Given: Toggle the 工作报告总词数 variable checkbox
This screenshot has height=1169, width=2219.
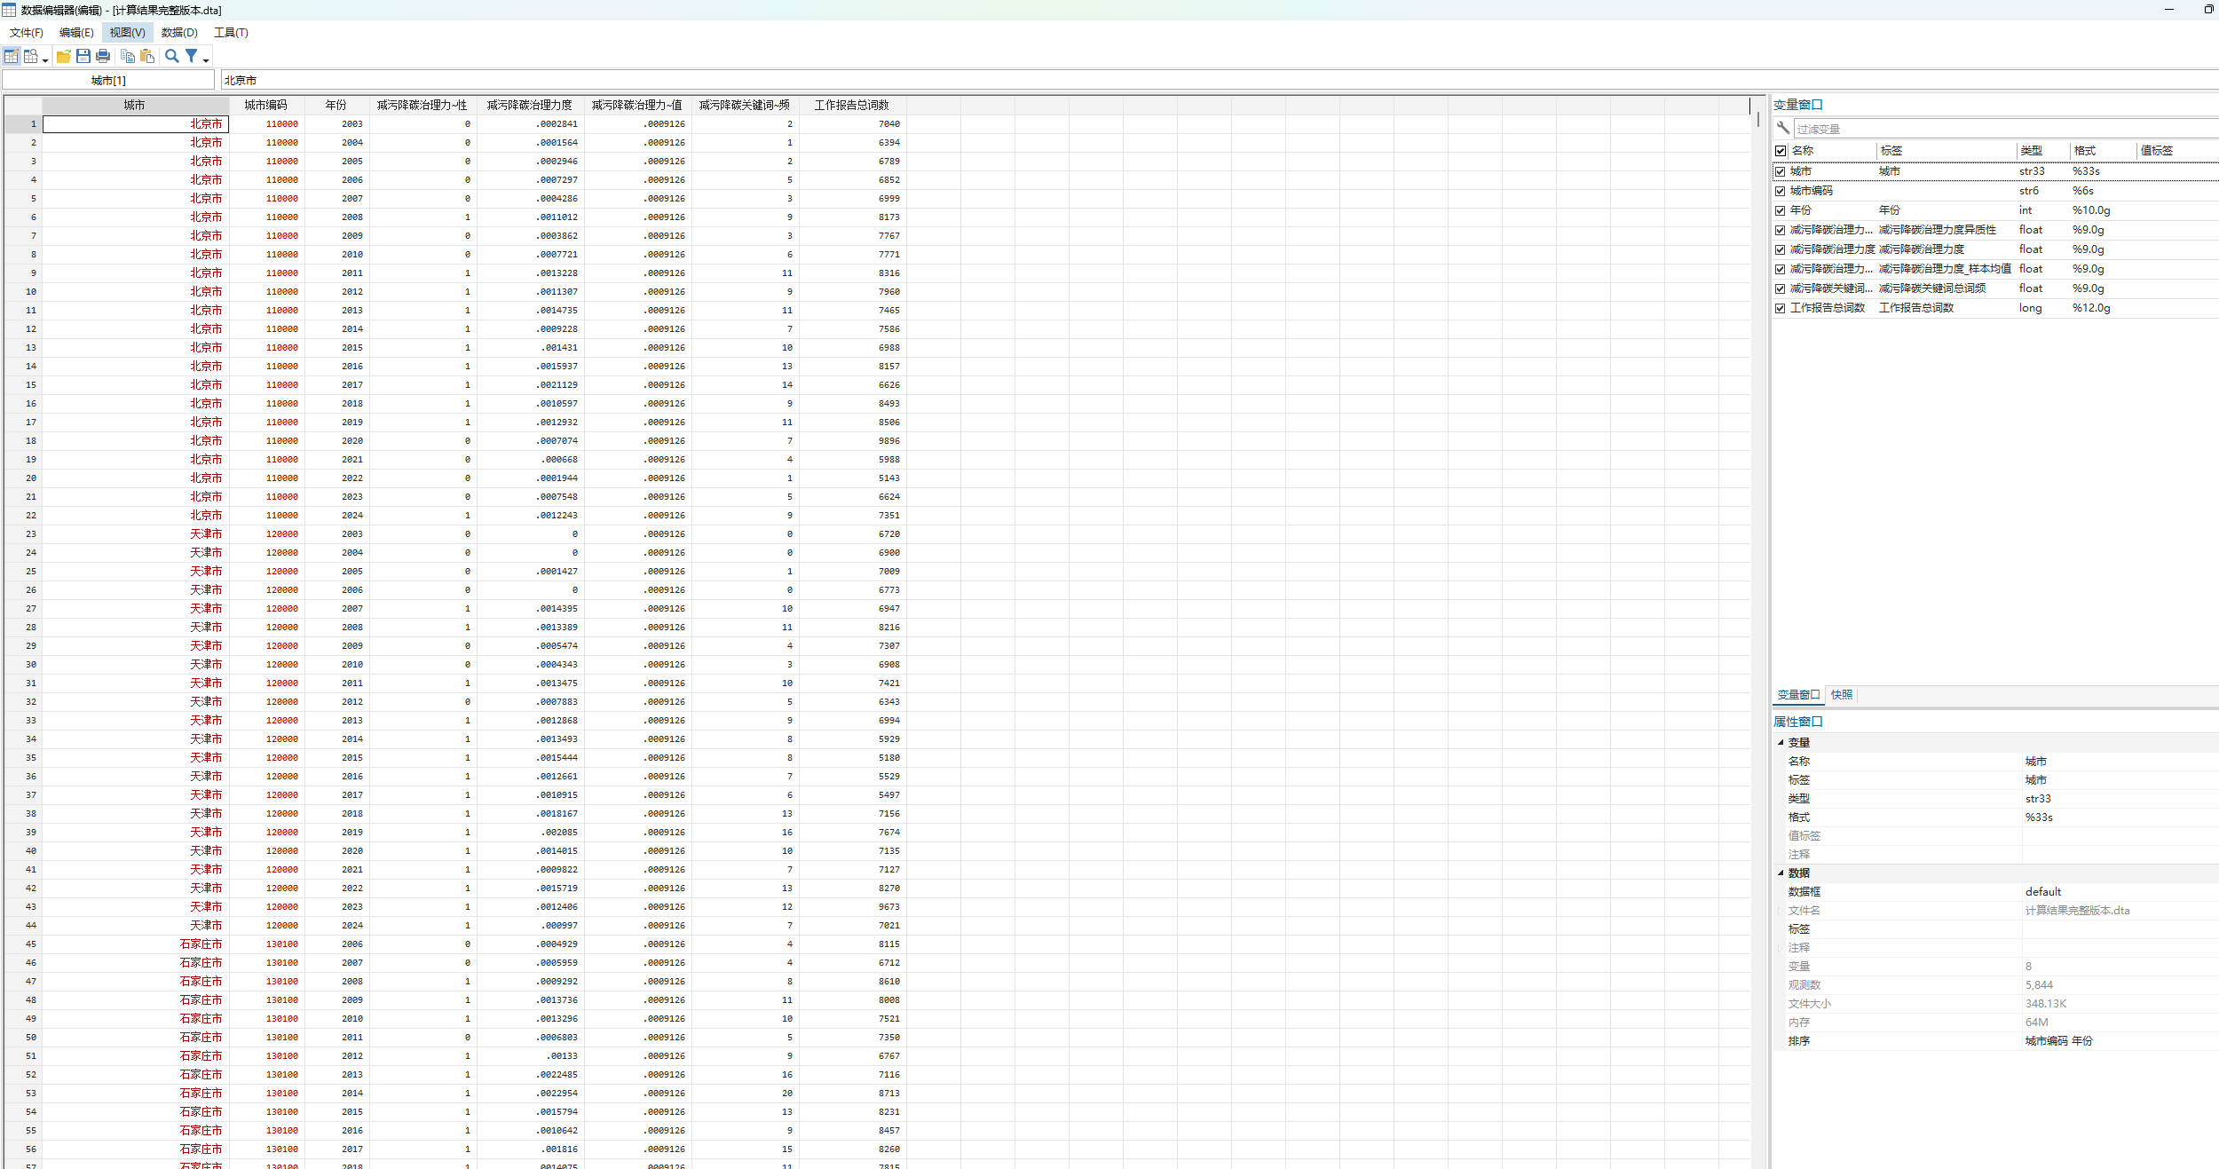Looking at the screenshot, I should coord(1780,308).
